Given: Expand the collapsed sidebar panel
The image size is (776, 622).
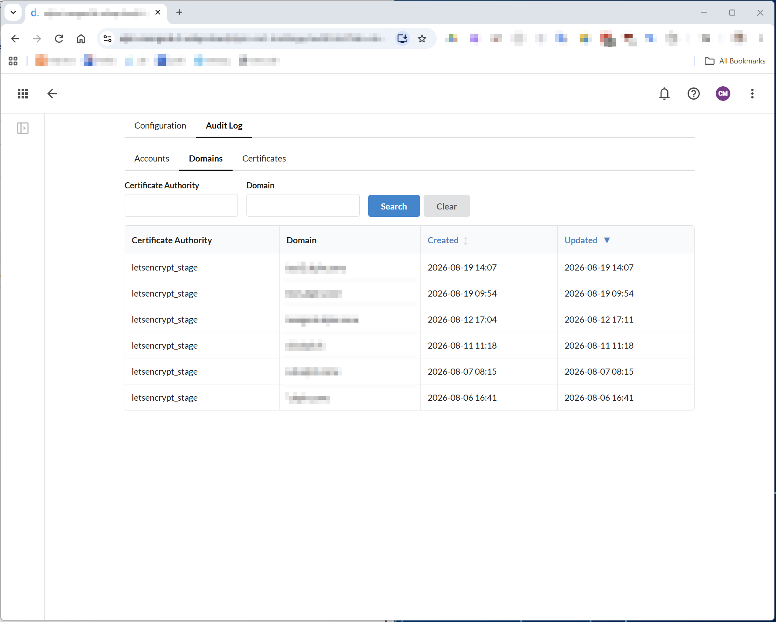Looking at the screenshot, I should [x=23, y=128].
